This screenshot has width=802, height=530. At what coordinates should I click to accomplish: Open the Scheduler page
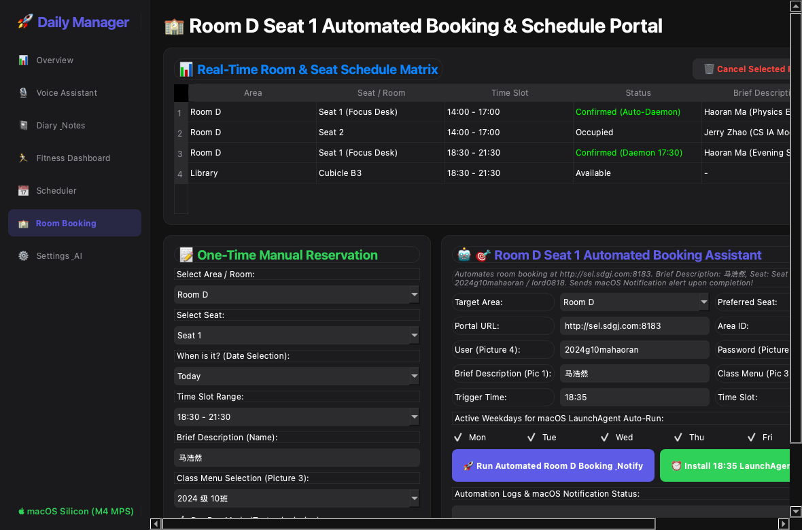tap(75, 191)
